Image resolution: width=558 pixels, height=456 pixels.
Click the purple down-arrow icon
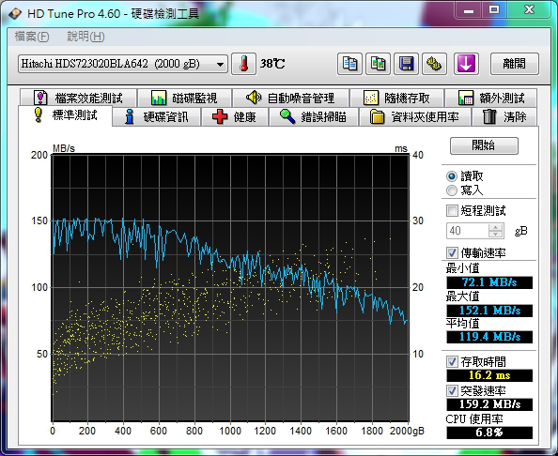point(466,64)
